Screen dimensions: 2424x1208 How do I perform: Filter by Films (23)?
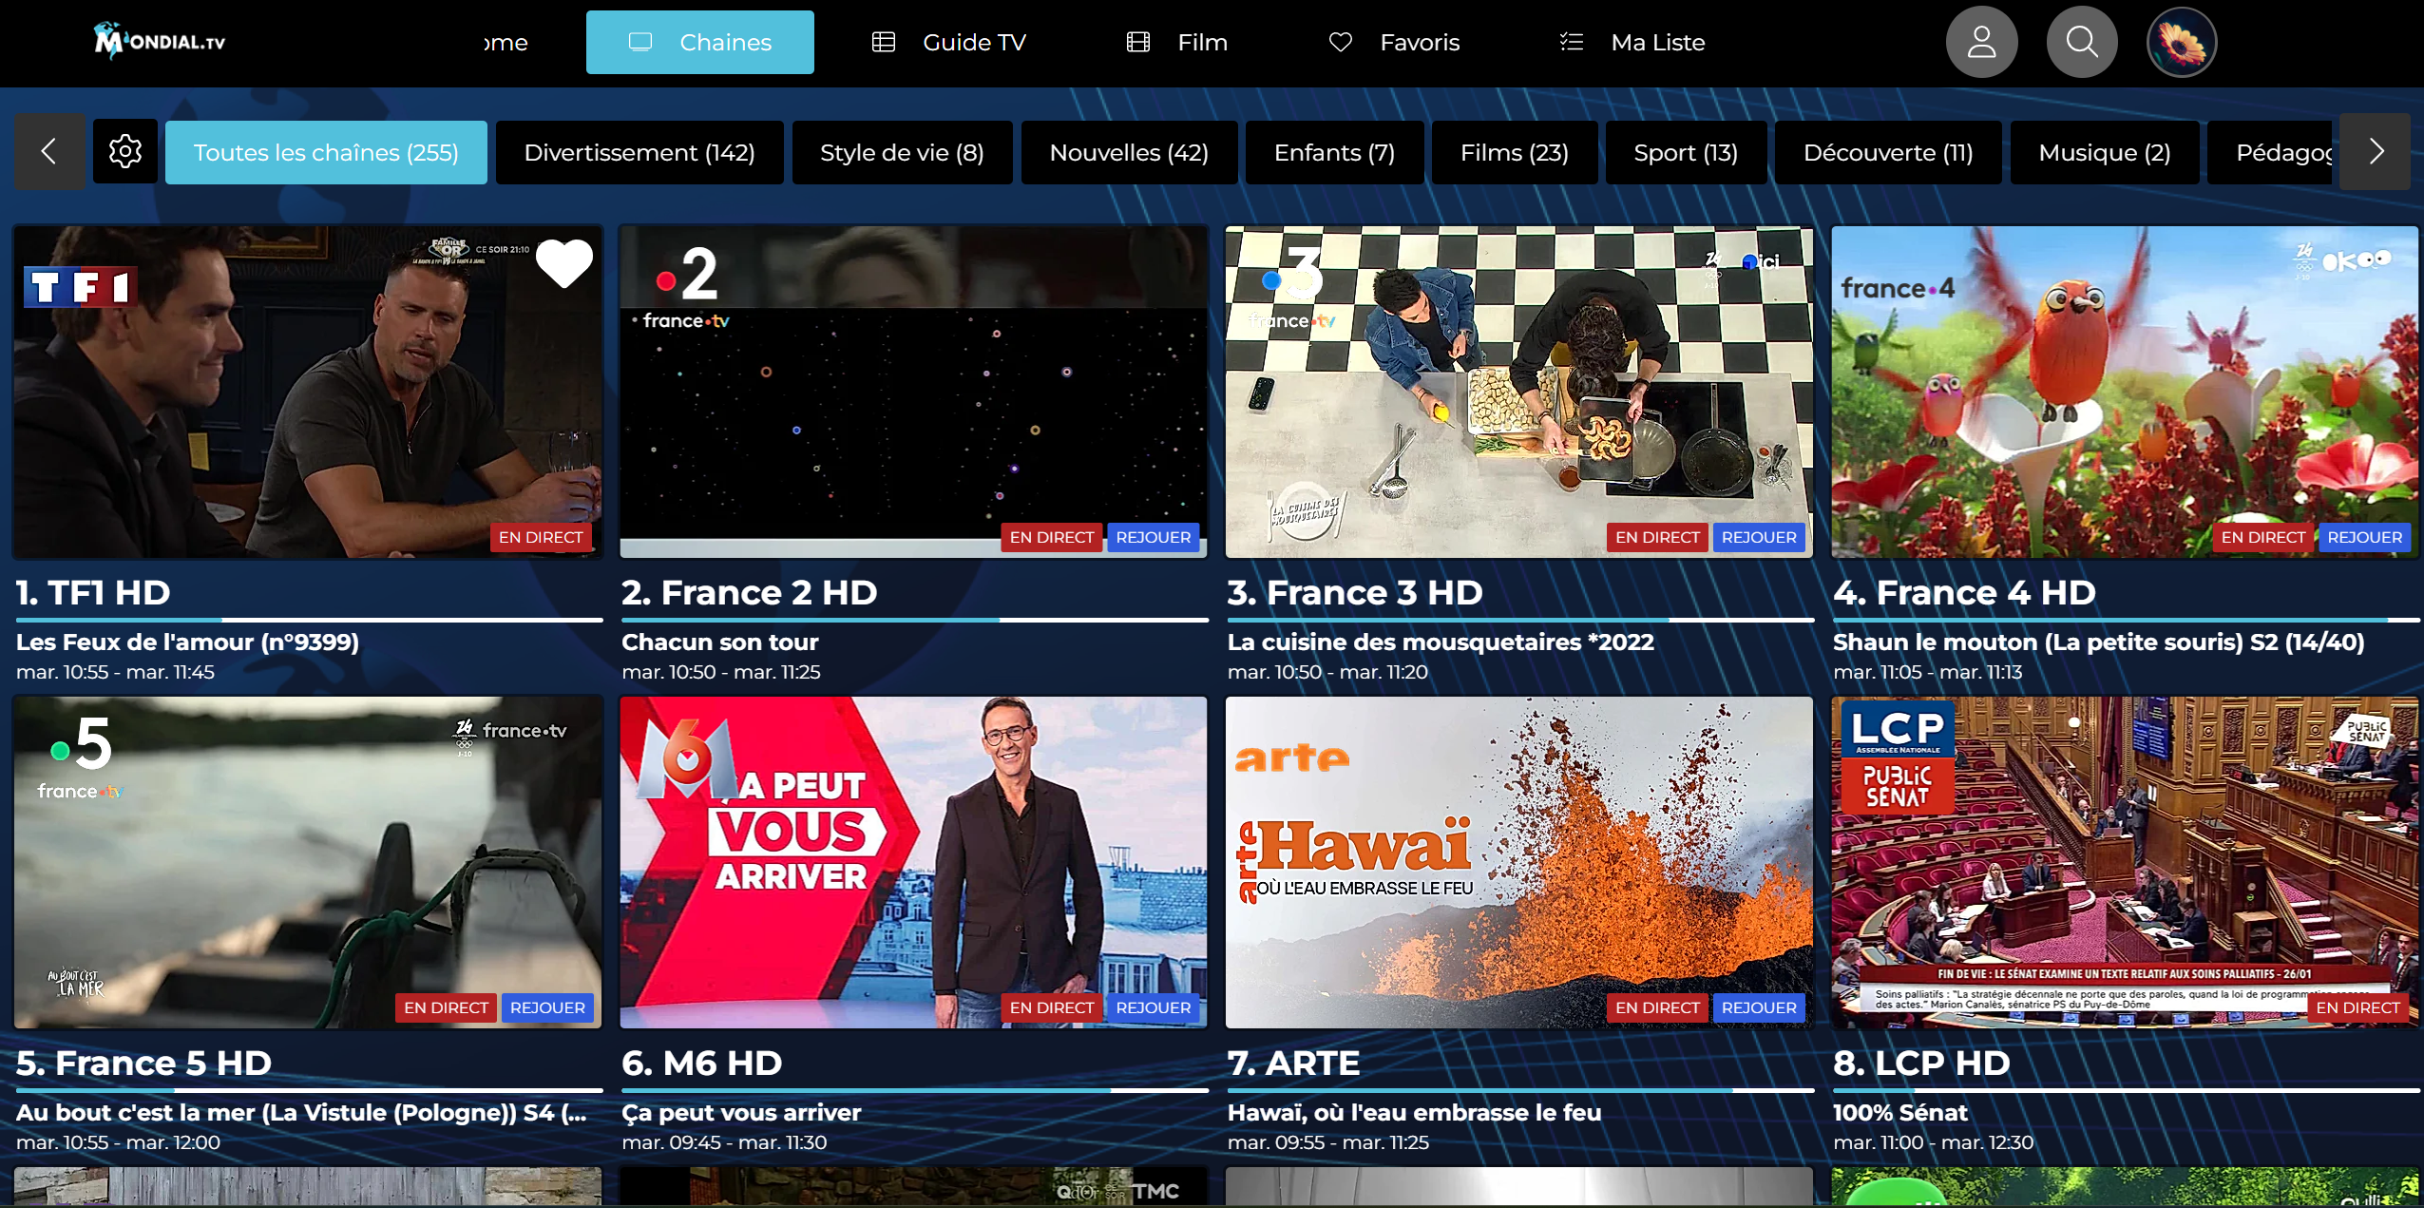coord(1514,152)
